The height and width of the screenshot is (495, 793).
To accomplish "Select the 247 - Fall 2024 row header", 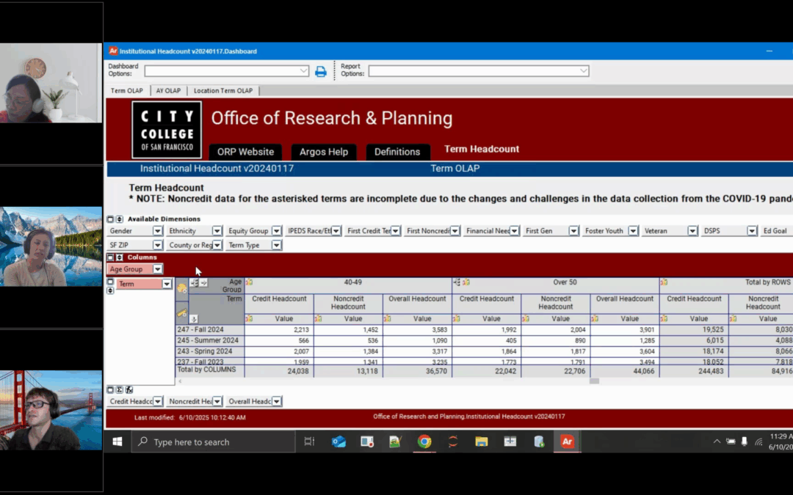I will pyautogui.click(x=210, y=330).
